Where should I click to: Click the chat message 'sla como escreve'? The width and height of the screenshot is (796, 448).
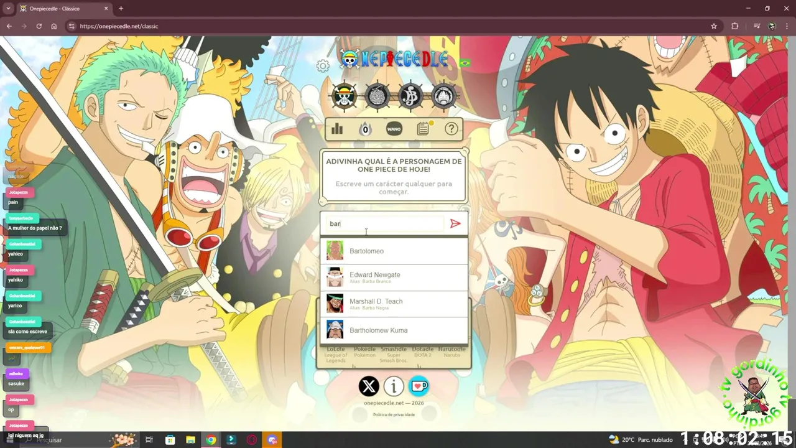27,332
